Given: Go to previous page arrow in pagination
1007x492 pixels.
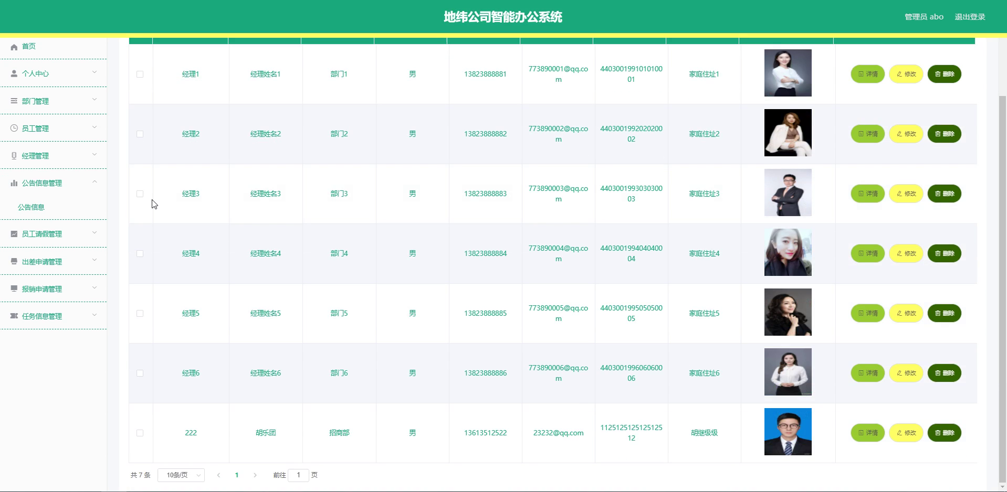Looking at the screenshot, I should (x=218, y=475).
